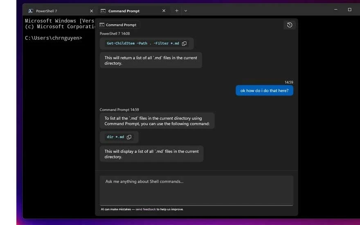Click the dir *.md command text

click(x=115, y=137)
